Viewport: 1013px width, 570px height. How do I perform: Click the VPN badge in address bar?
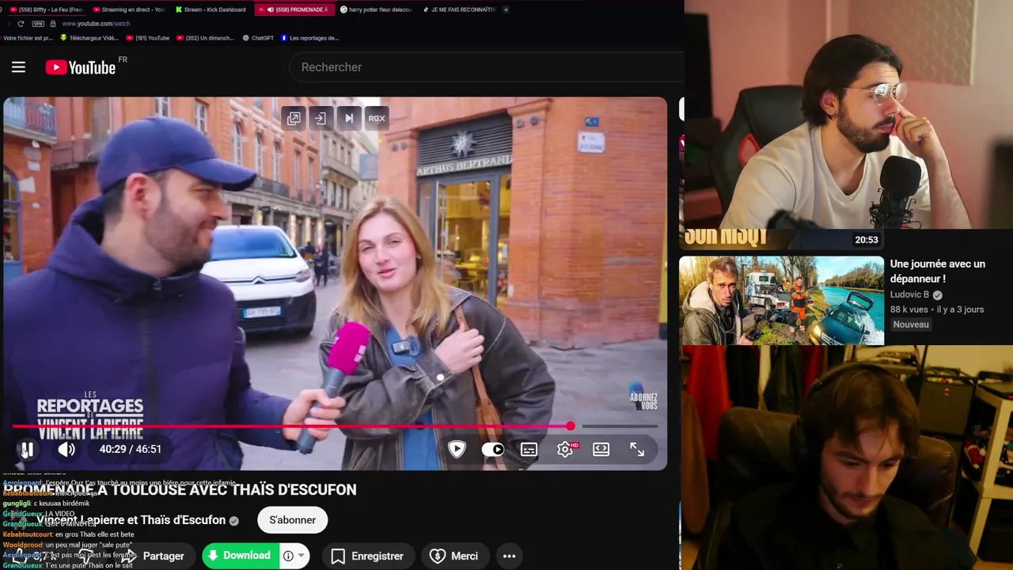pyautogui.click(x=38, y=24)
